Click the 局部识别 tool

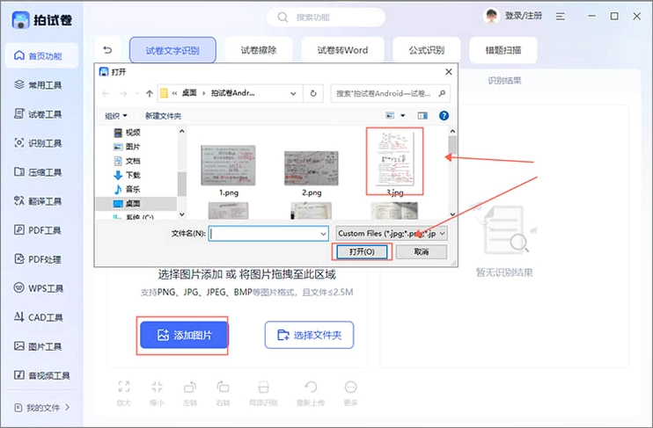tap(263, 393)
